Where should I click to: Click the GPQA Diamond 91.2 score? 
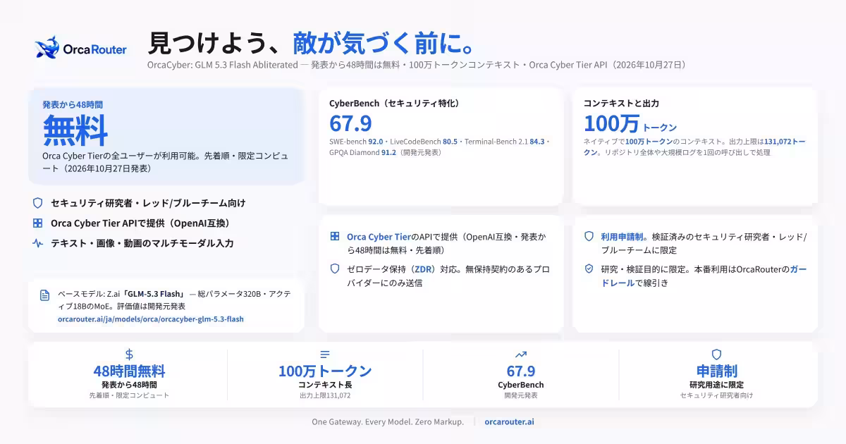(362, 152)
